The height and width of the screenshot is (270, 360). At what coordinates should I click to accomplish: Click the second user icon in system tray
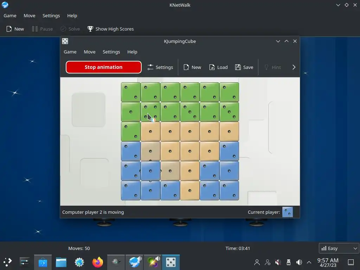[x=268, y=262]
